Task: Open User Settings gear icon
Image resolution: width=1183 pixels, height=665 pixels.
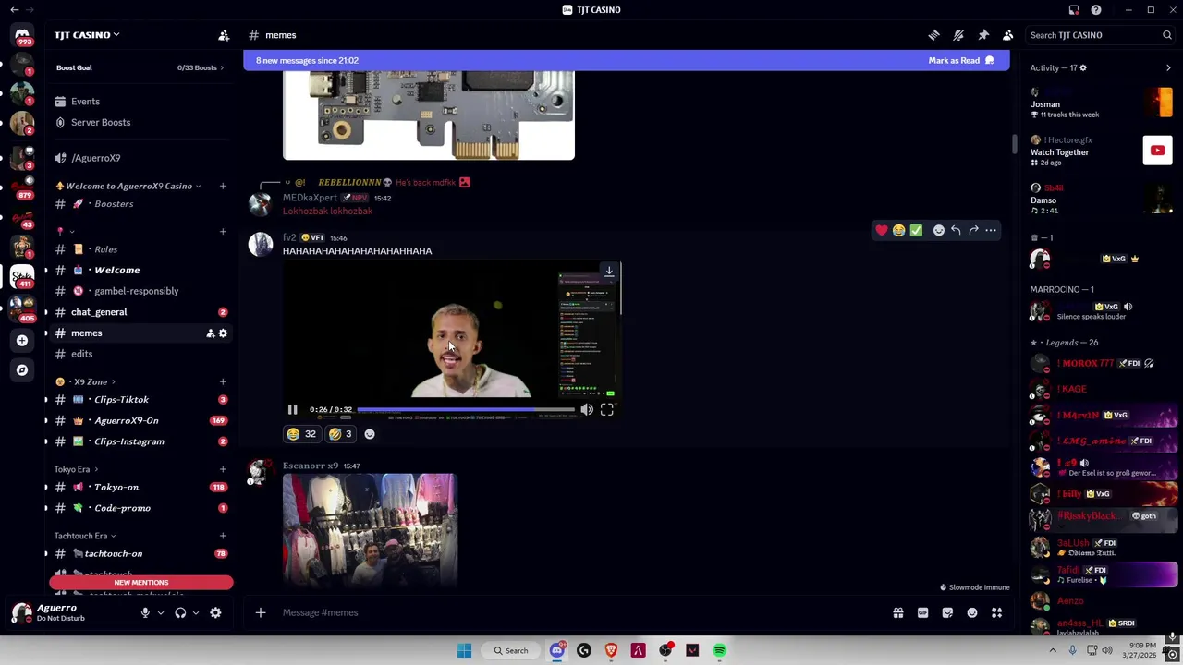Action: coord(215,612)
